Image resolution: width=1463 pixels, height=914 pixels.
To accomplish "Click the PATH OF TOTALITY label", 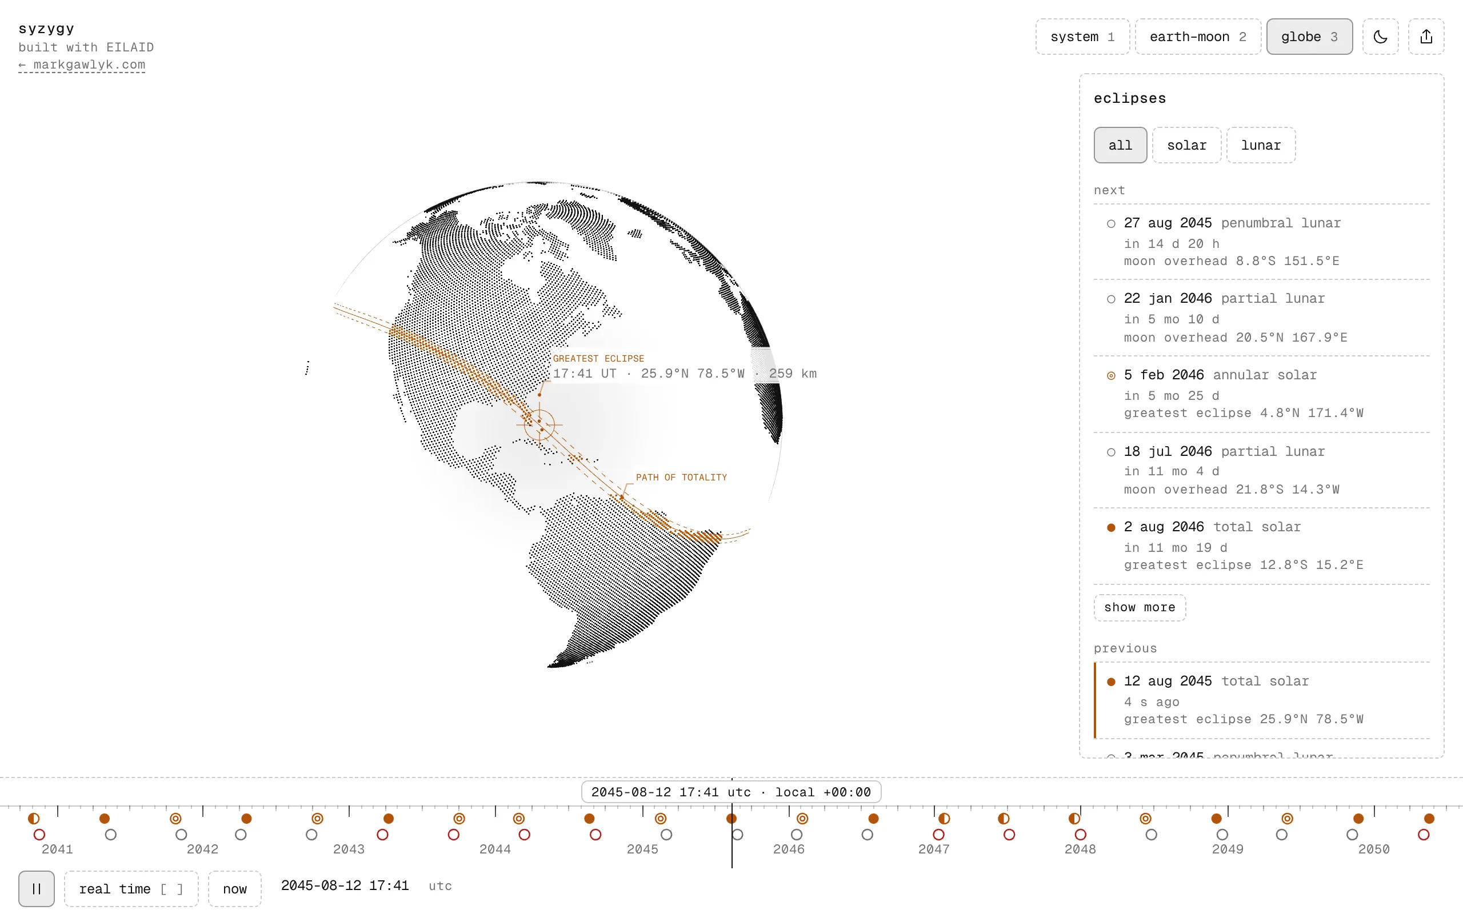I will (681, 478).
